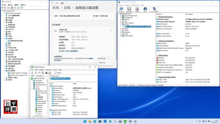Click the Field column header in AIDA64

coord(52,84)
